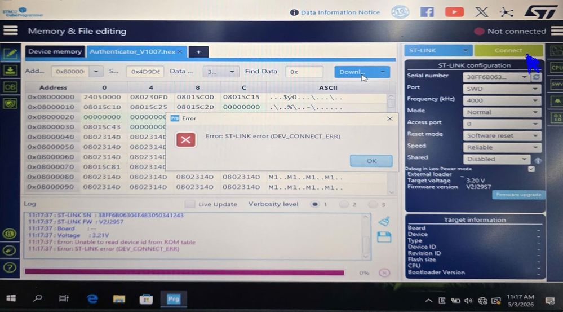Open Microsoft Store from taskbar
This screenshot has height=312, width=563.
click(x=146, y=298)
